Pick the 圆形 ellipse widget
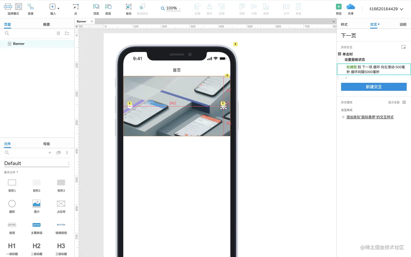 12,206
